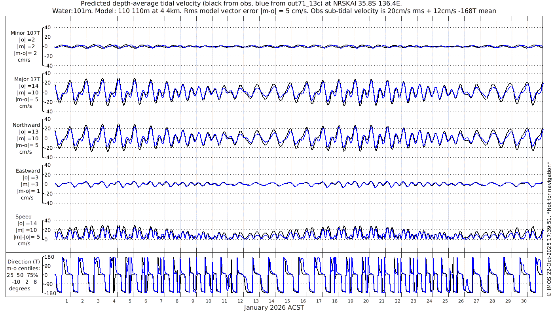The image size is (554, 316).
Task: Click day 30 on the date axis
Action: pos(524,301)
